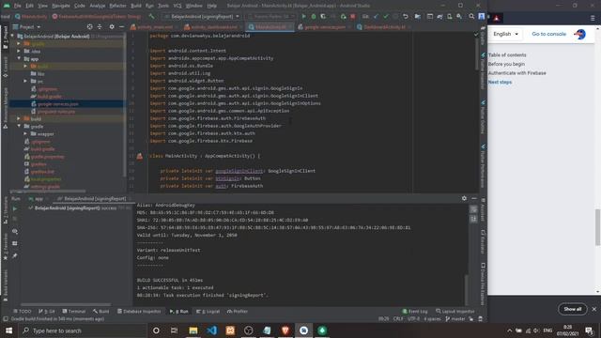Open Windows Start menu
The width and height of the screenshot is (601, 338).
pyautogui.click(x=8, y=330)
